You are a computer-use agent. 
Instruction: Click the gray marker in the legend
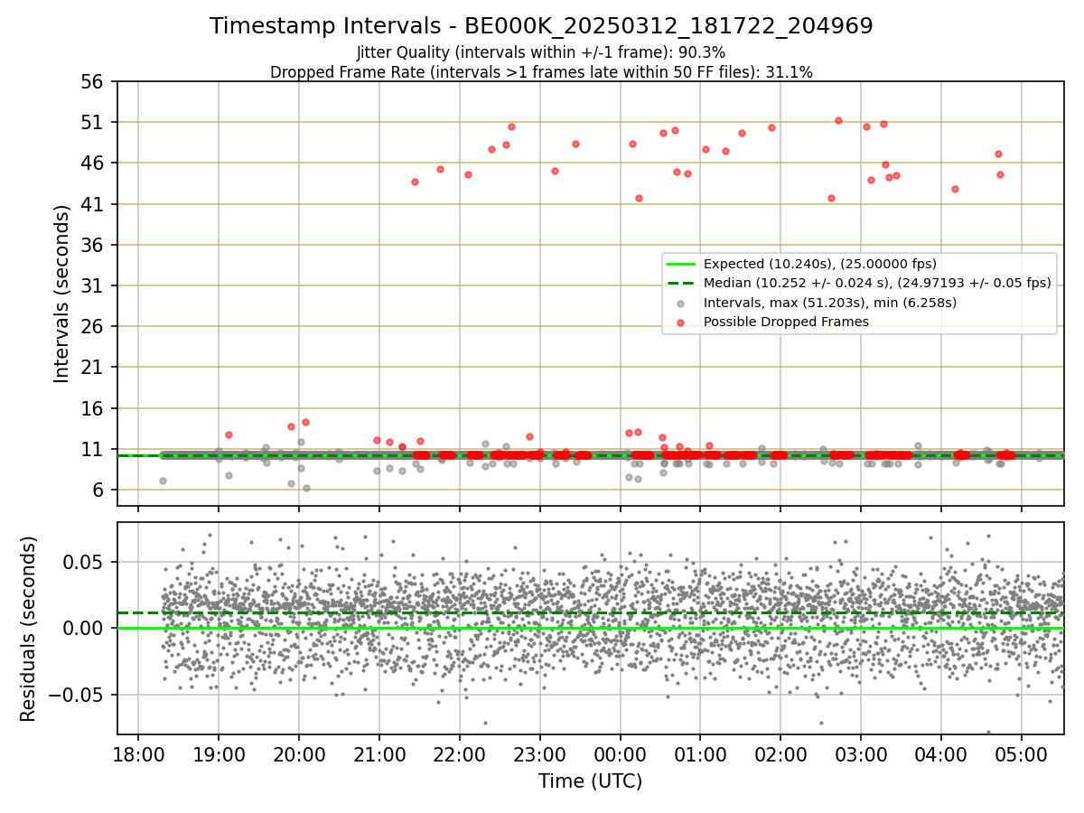[681, 302]
